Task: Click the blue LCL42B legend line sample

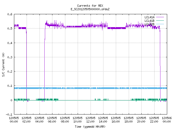Action: (160, 24)
